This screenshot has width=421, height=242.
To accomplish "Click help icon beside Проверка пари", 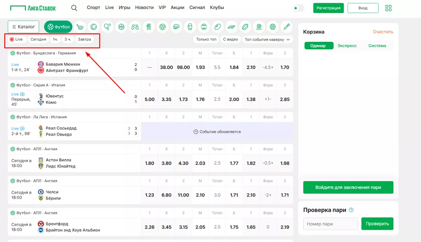I will (351, 210).
